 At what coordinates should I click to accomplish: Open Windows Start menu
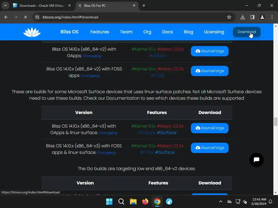[x=109, y=201]
